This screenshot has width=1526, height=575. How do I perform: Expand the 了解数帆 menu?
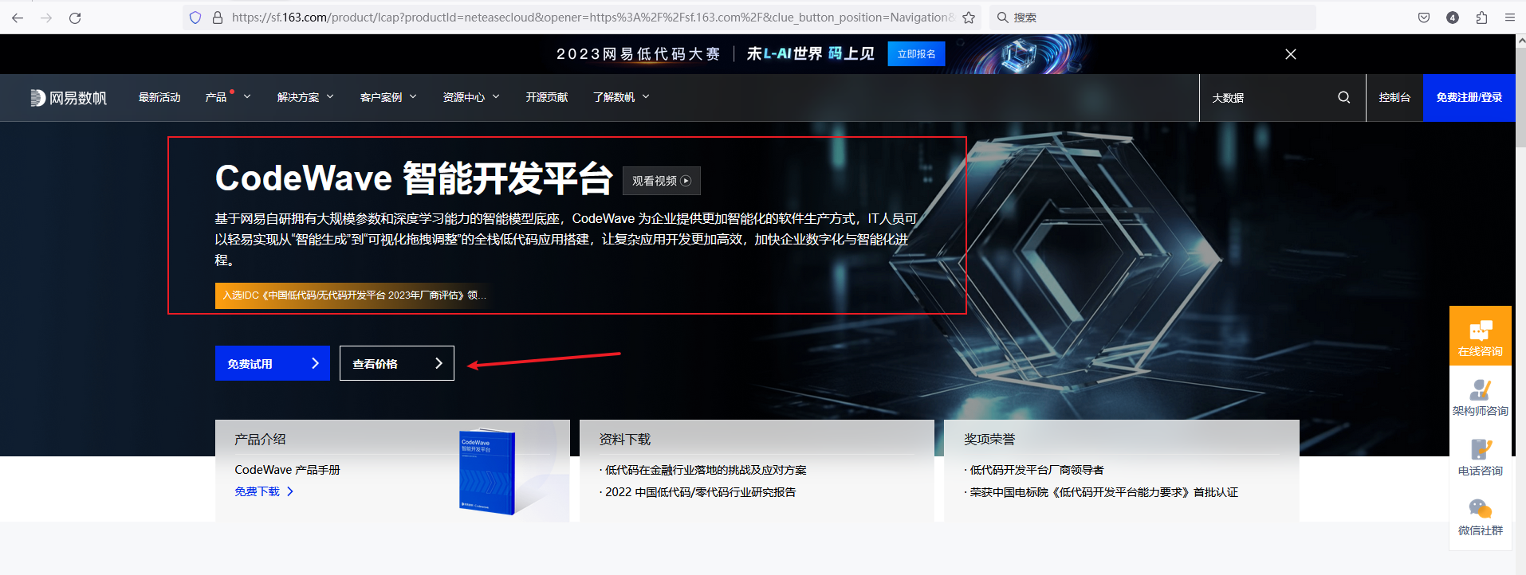coord(621,97)
